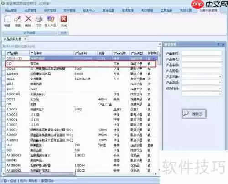The width and height of the screenshot is (228, 184).
Task: Select the row with product code A00006
Action: click(81, 120)
